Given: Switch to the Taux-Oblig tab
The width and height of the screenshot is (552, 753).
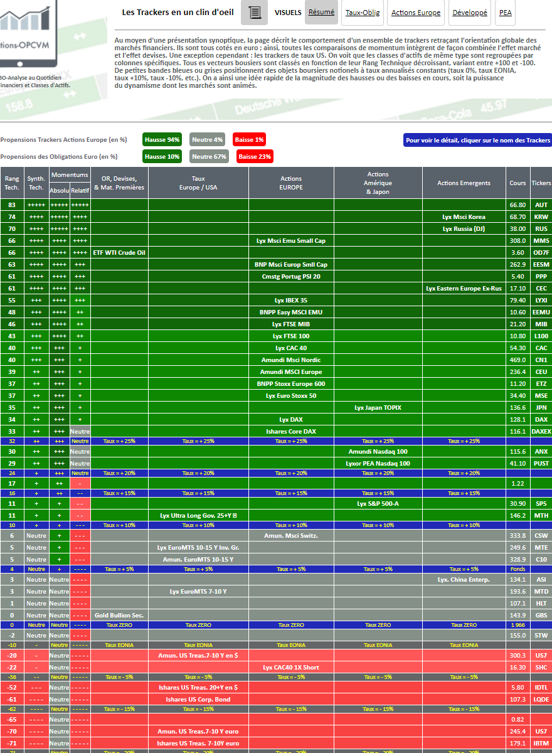Looking at the screenshot, I should tap(363, 13).
